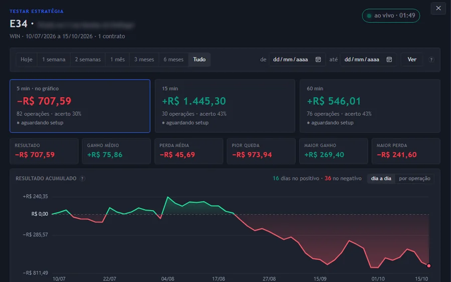Viewport: 451px width, 282px height.
Task: Select the 3 meses period tab
Action: click(x=144, y=60)
